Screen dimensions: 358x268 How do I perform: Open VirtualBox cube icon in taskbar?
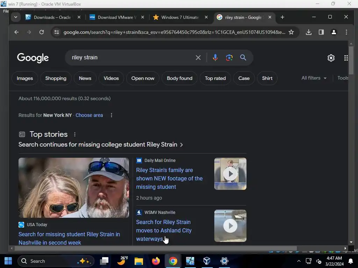click(207, 261)
